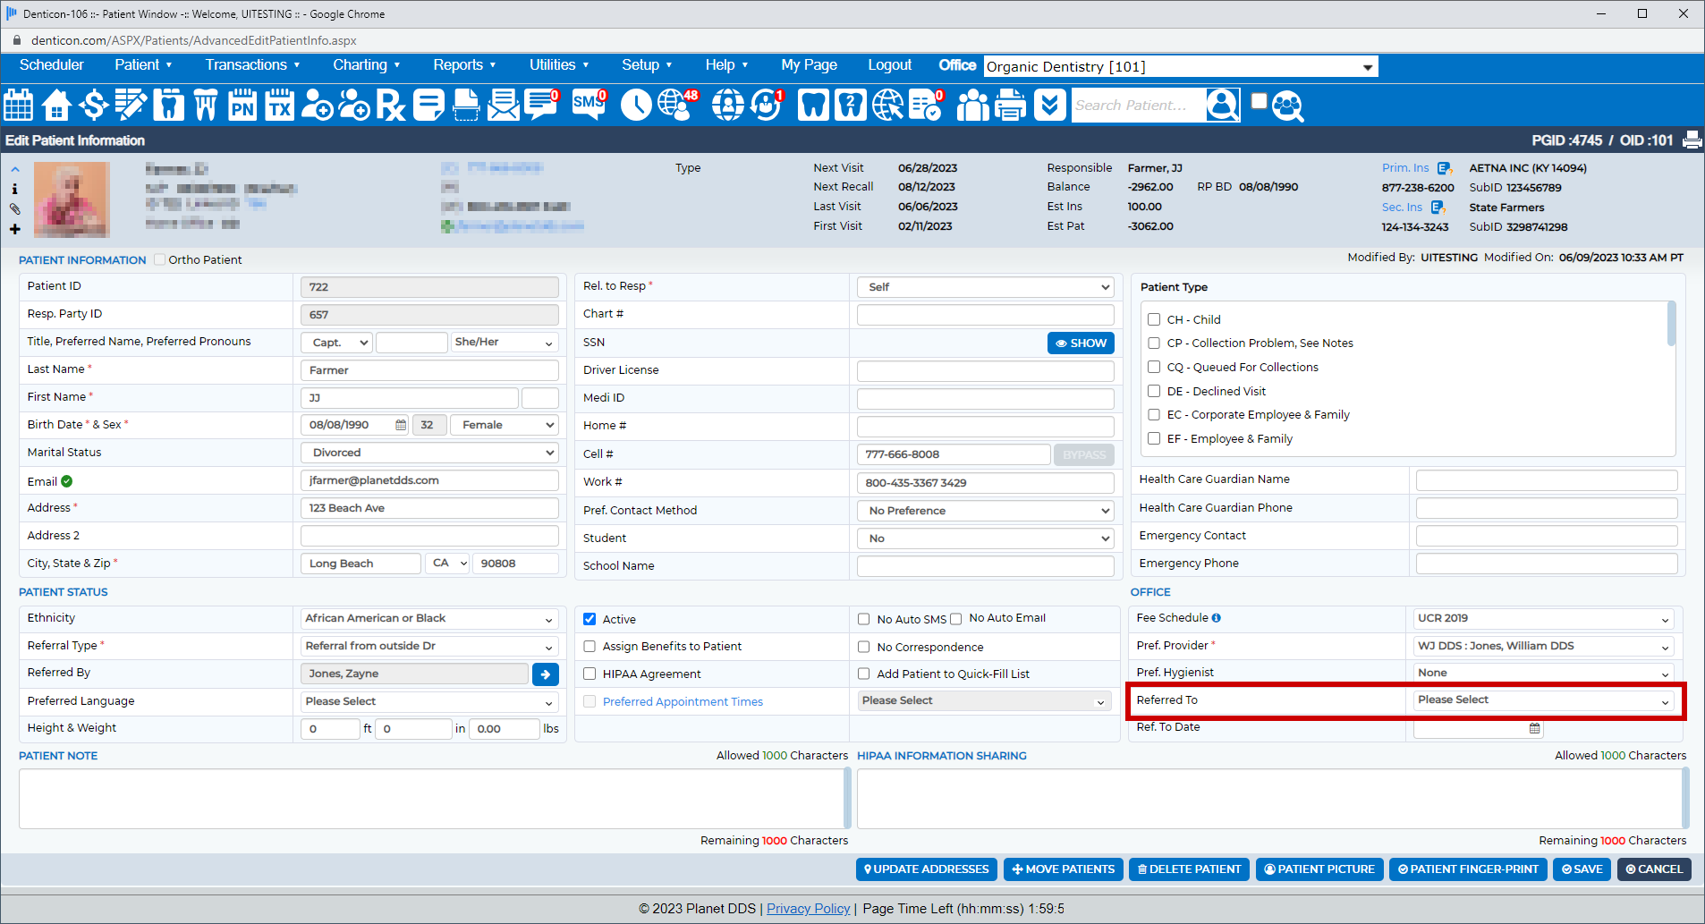Viewport: 1705px width, 924px height.
Task: Click the numbered tooth '2' icon
Action: click(x=850, y=105)
